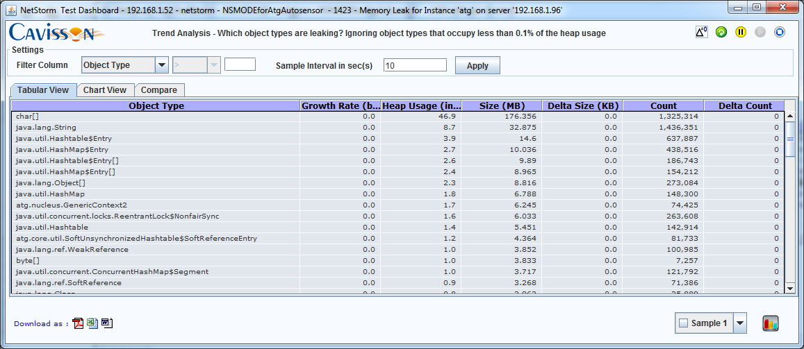Sort by the Growth Rate column header

(340, 106)
